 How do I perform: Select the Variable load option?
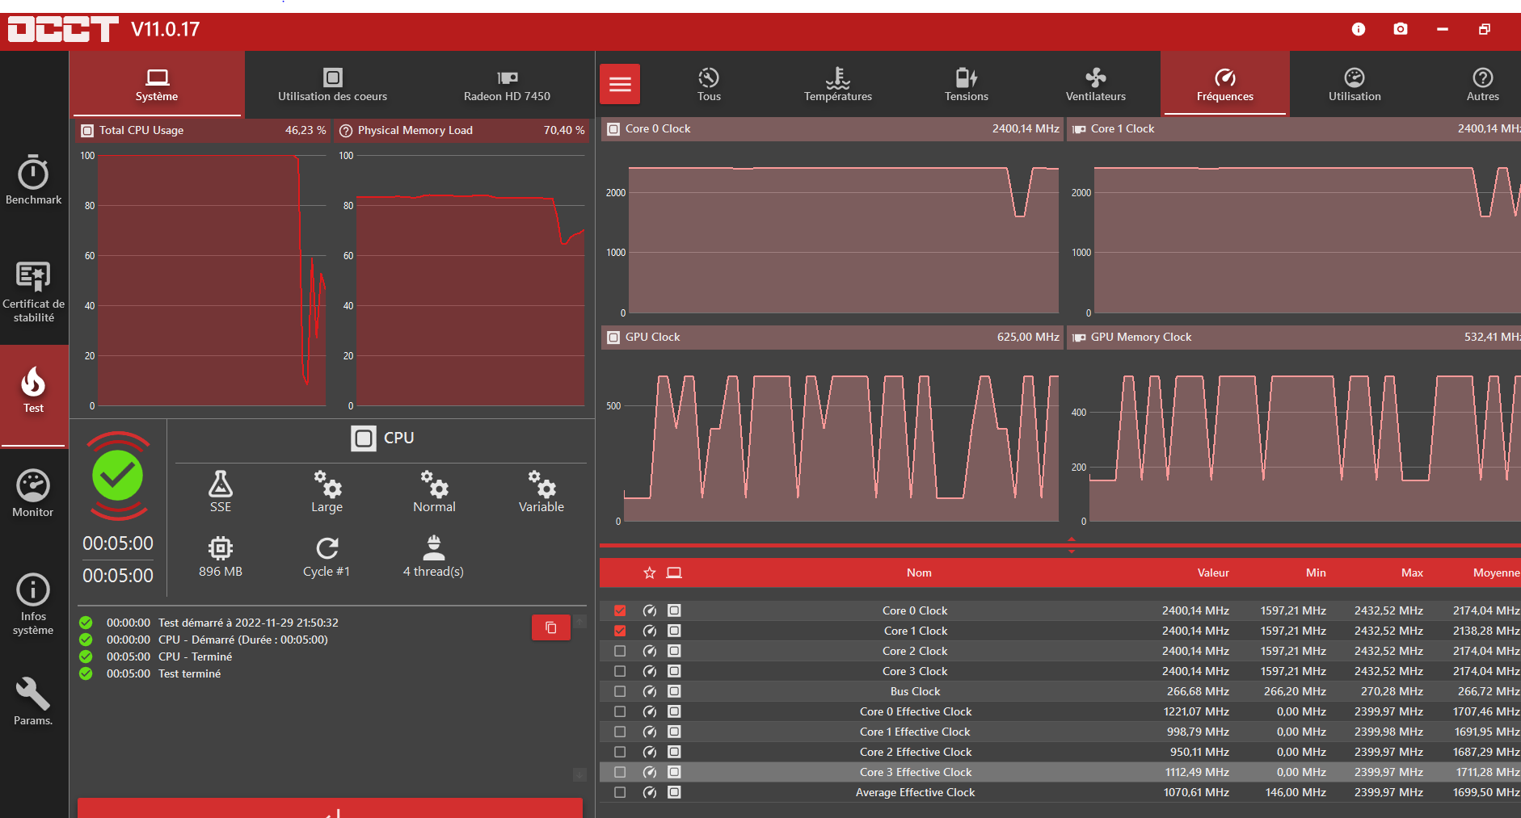[541, 491]
